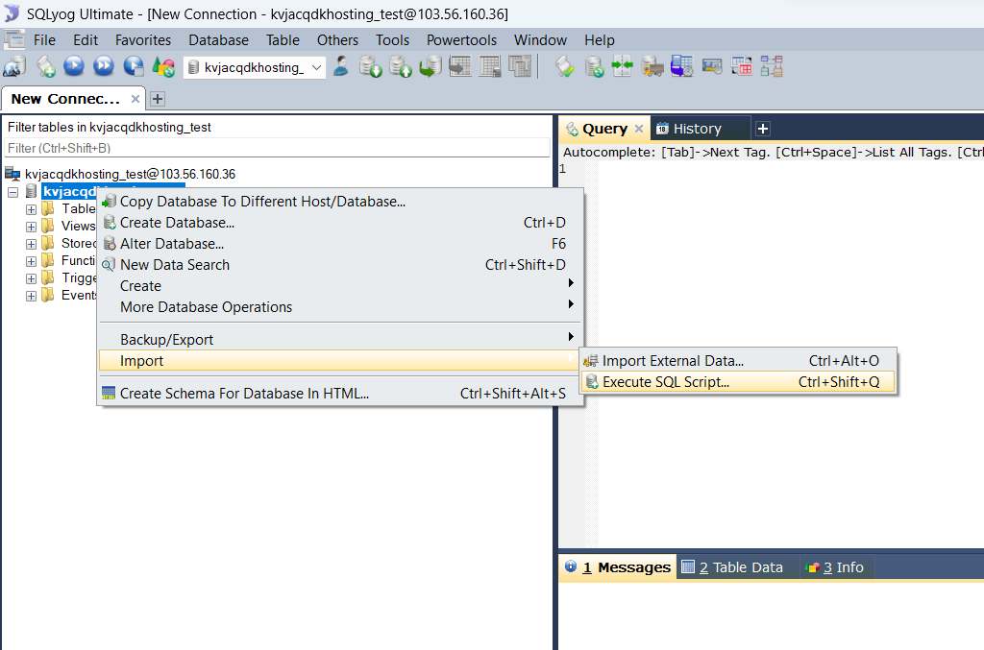Select the Query tab

pyautogui.click(x=604, y=129)
